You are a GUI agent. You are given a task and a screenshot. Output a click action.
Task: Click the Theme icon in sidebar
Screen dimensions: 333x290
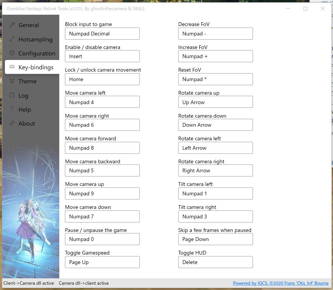coord(12,81)
